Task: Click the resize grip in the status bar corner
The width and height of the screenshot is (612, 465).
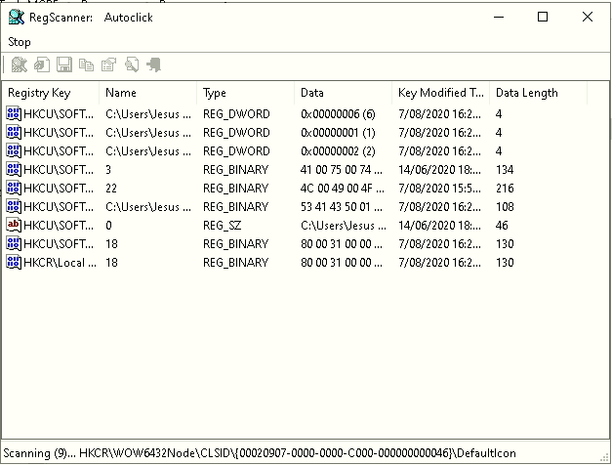Action: tap(605, 457)
